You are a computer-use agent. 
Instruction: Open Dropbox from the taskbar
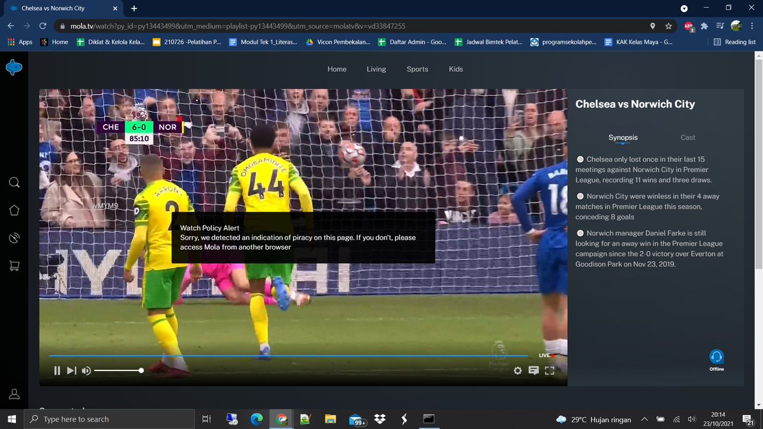[380, 419]
